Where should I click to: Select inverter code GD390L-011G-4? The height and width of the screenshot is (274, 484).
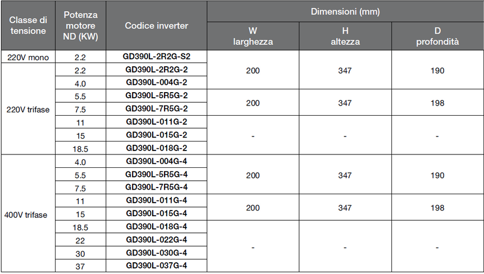[x=157, y=200]
